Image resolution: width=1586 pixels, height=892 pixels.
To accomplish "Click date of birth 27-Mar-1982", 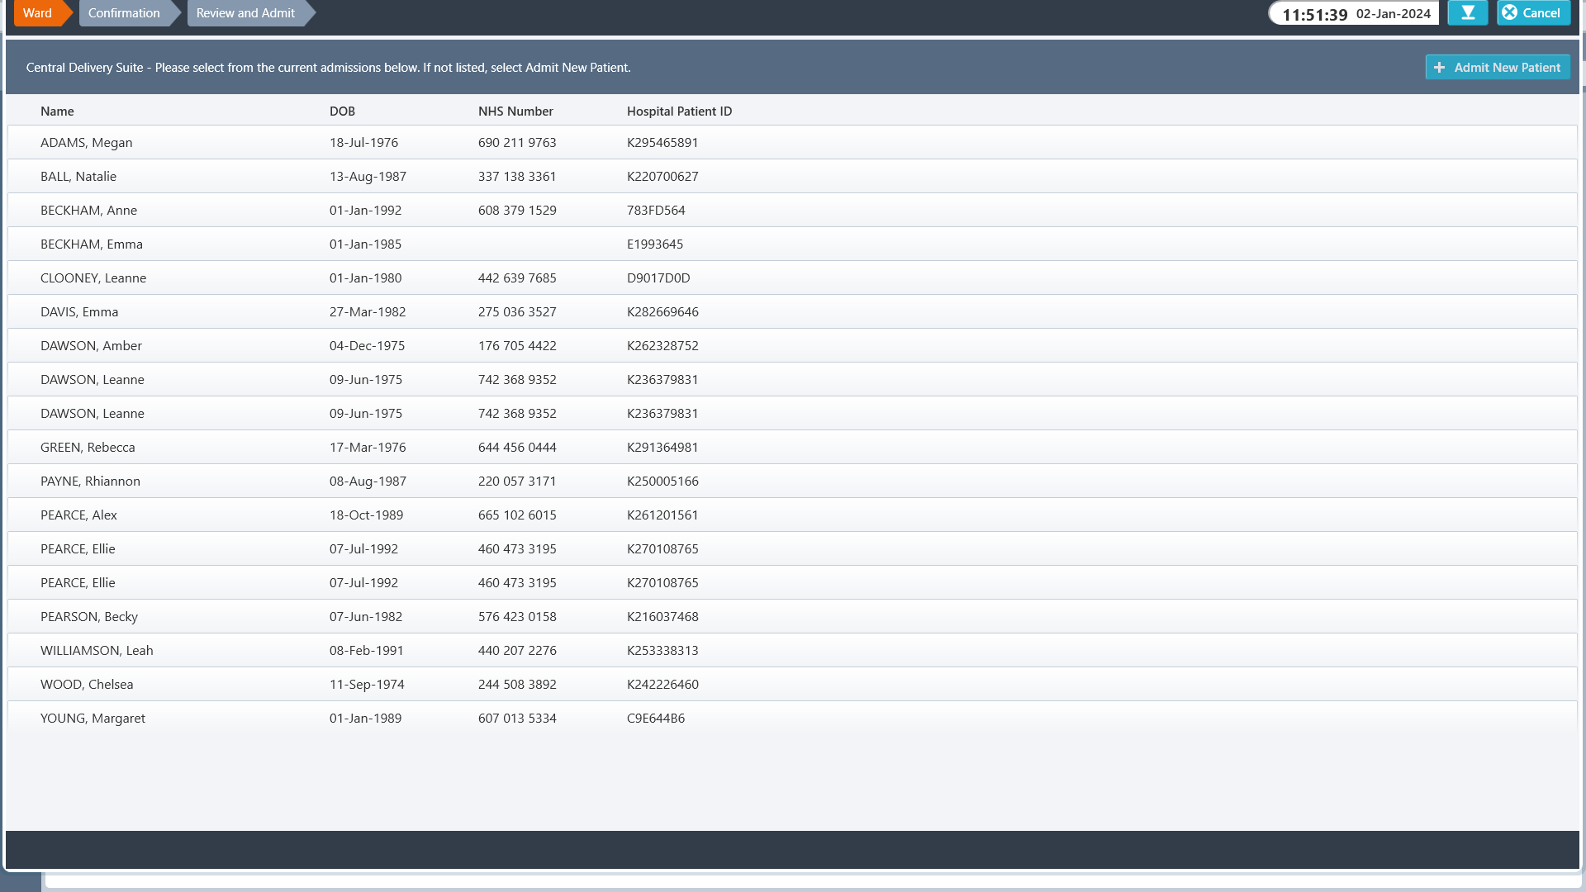I will (x=368, y=311).
